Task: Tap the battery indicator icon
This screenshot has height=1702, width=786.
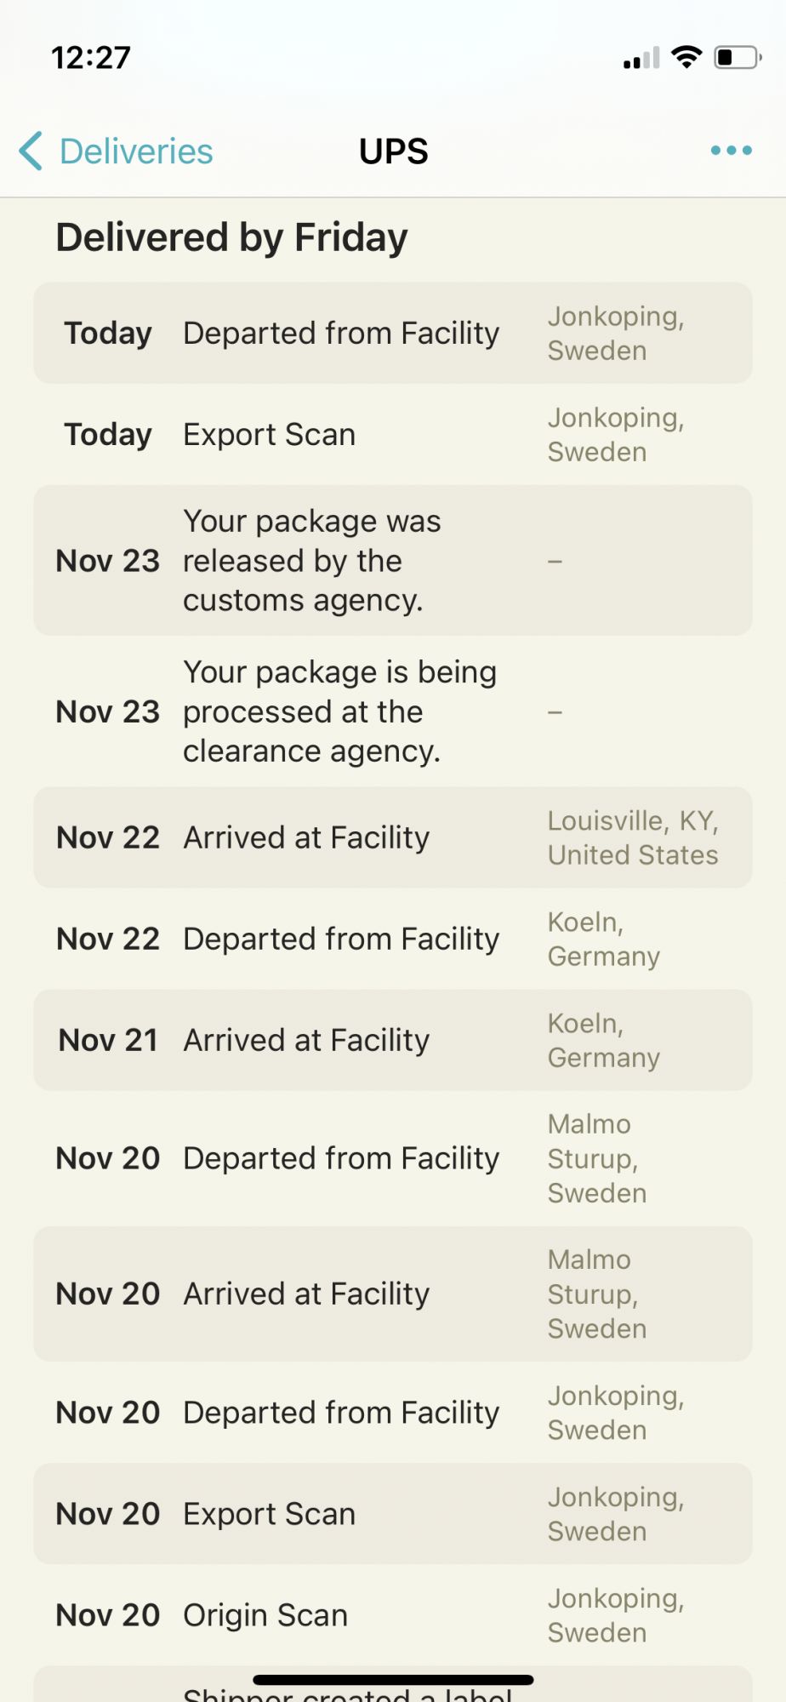Action: pyautogui.click(x=738, y=57)
